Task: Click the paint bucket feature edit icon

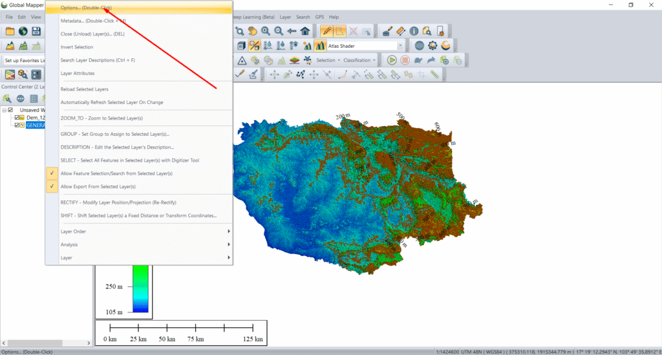Action: 387,31
